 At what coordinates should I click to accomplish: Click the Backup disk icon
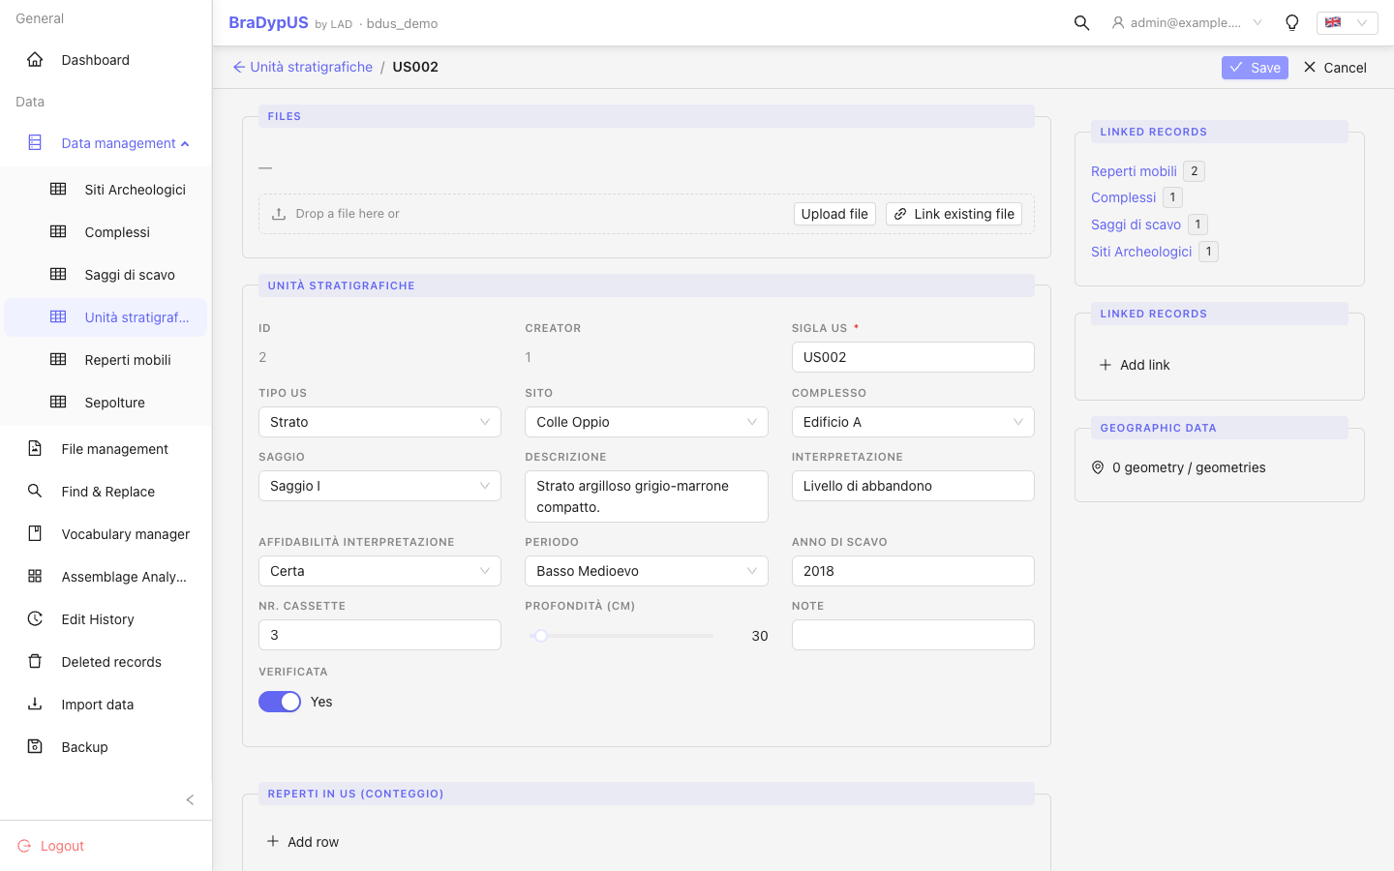(35, 746)
